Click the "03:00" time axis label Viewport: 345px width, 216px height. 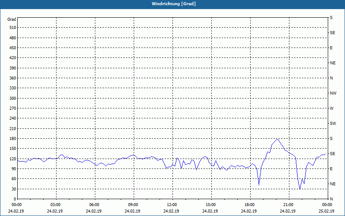pyautogui.click(x=56, y=205)
